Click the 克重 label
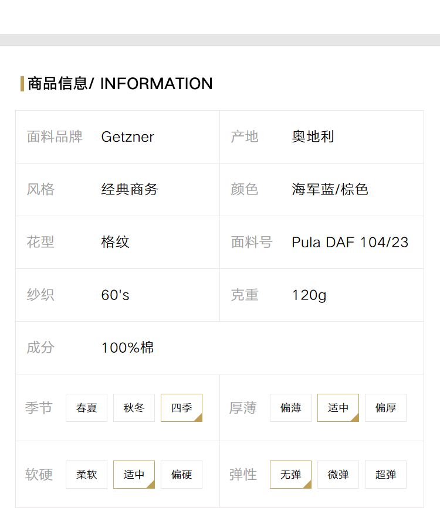The image size is (440, 508). tap(245, 295)
